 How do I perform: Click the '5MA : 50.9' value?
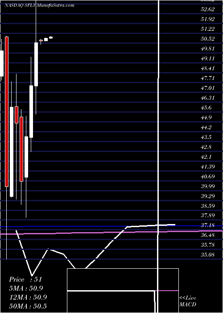pyautogui.click(x=26, y=288)
